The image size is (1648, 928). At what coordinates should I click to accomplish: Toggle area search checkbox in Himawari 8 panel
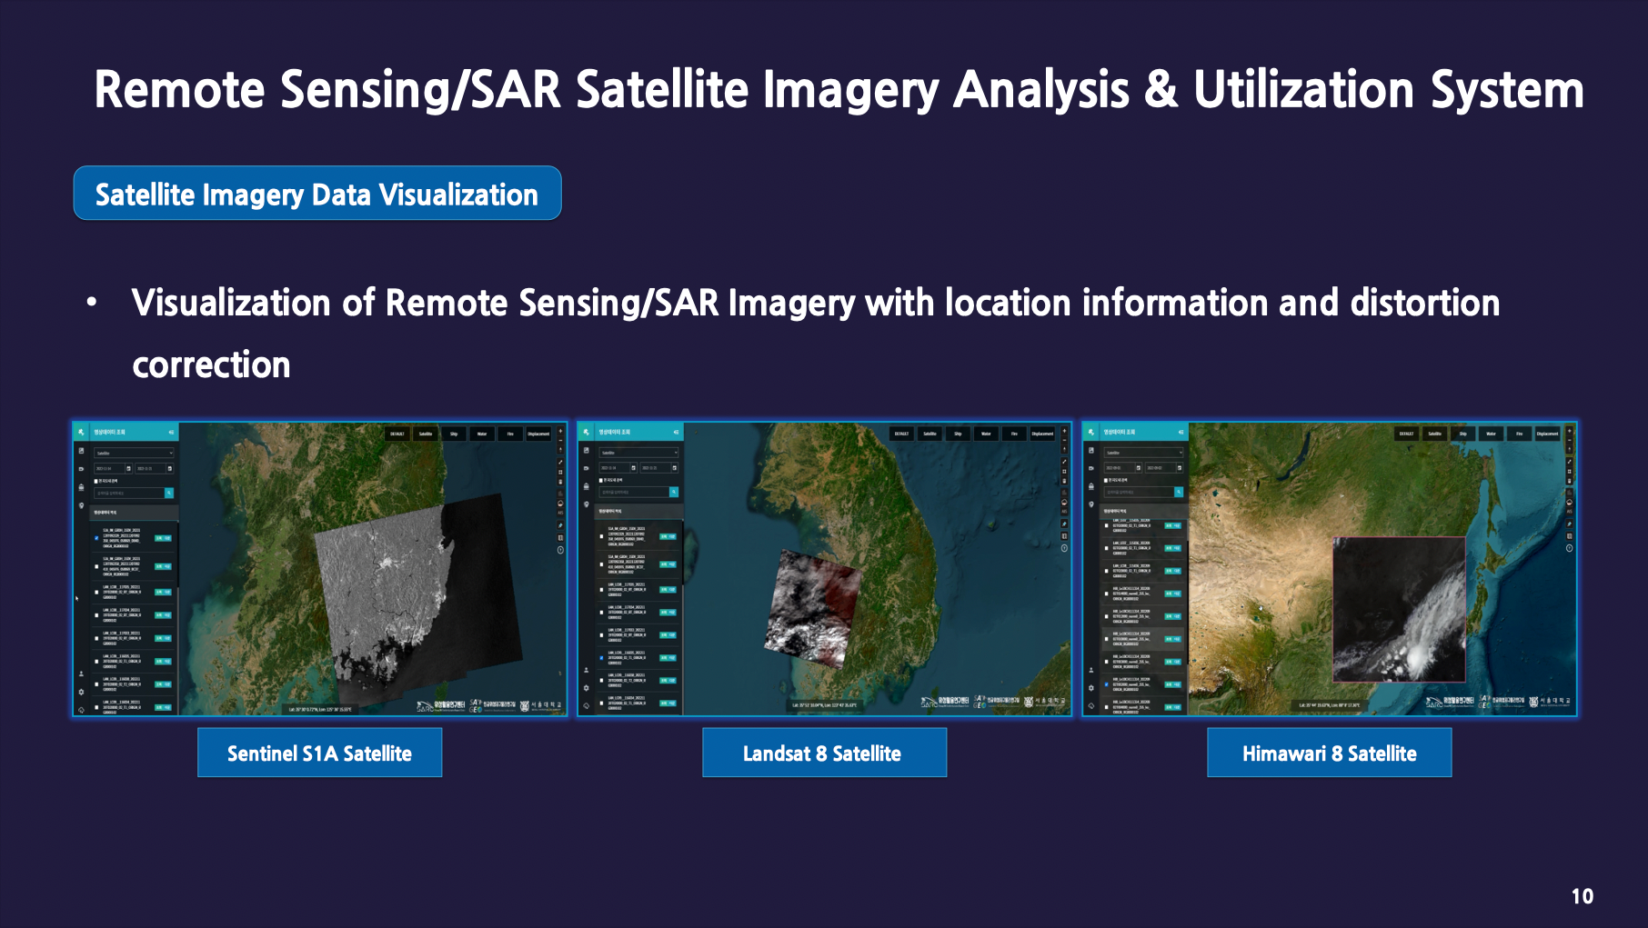point(1105,480)
